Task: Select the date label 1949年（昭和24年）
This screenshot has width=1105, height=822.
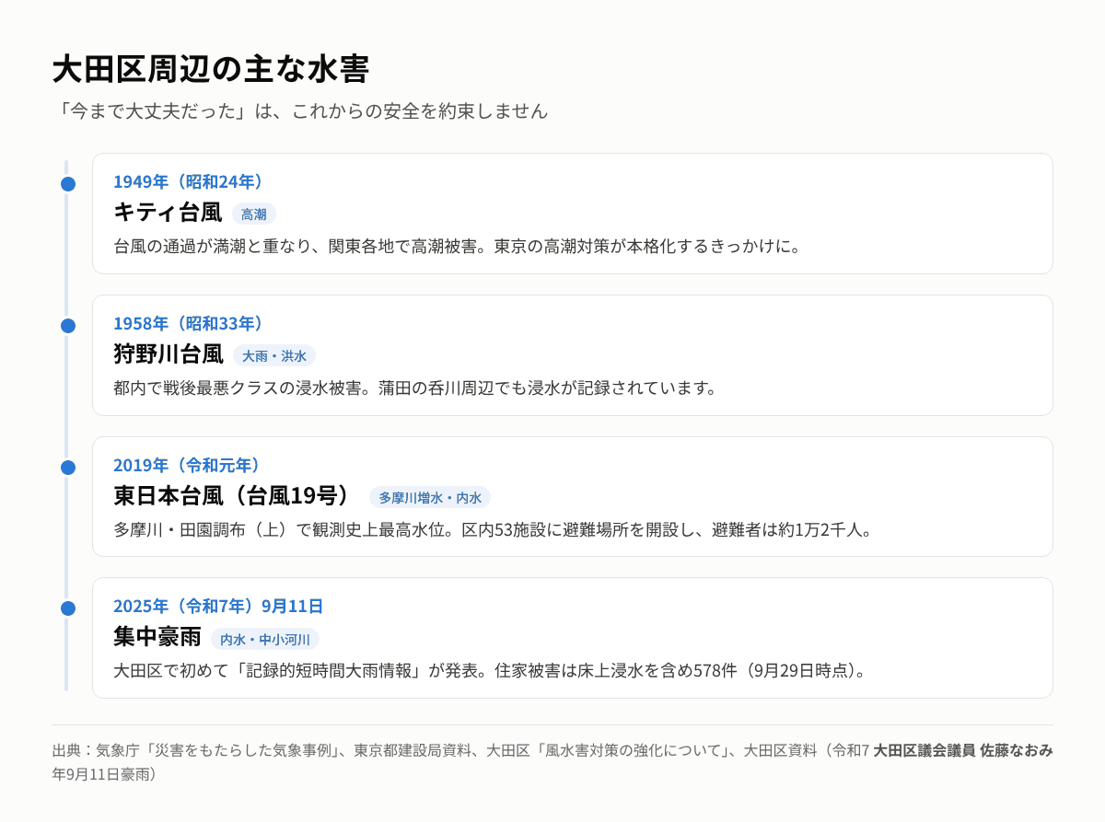Action: tap(190, 181)
